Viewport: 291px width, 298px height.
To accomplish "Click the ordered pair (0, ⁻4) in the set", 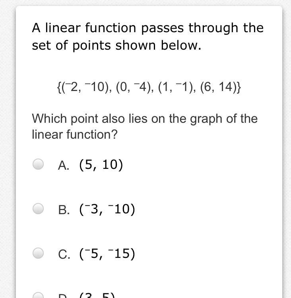I will point(132,87).
